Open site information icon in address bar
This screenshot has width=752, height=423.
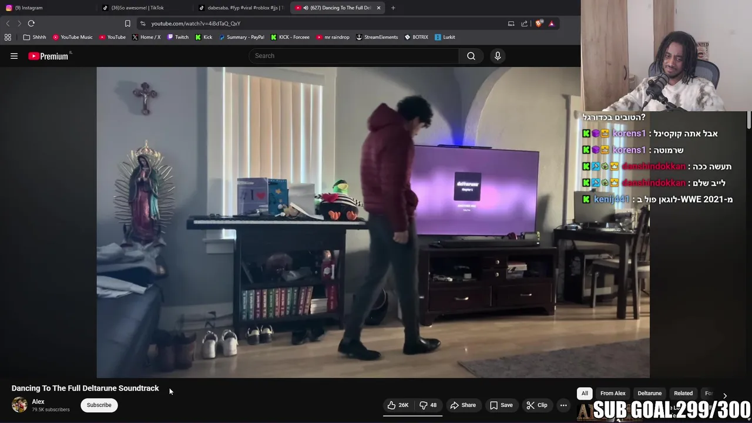point(143,23)
